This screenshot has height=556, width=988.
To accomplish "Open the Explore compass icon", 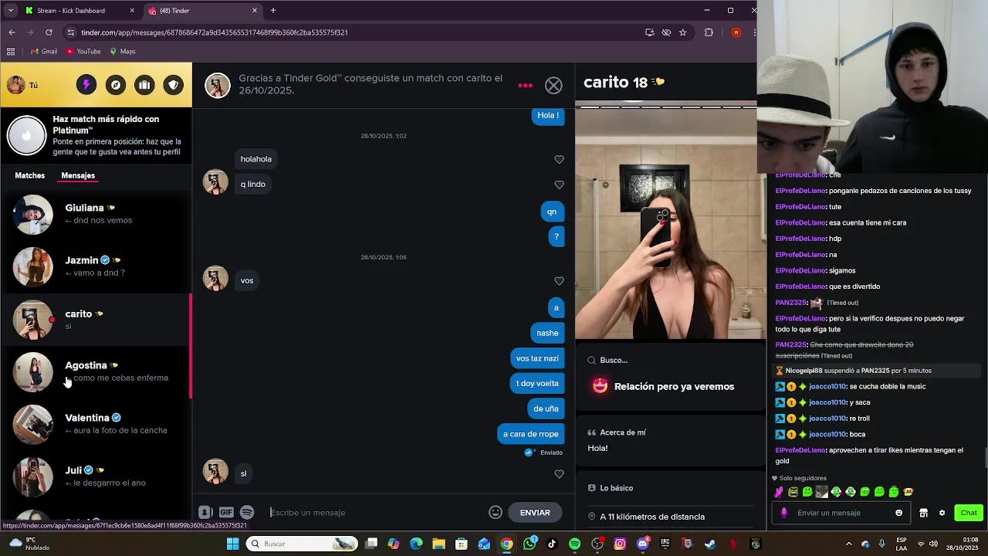I will pyautogui.click(x=115, y=85).
